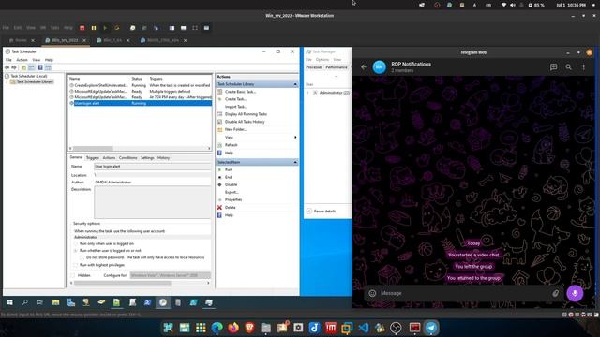Screen dimensions: 600x337
Task: Click Display All Running Tasks
Action: pos(246,114)
